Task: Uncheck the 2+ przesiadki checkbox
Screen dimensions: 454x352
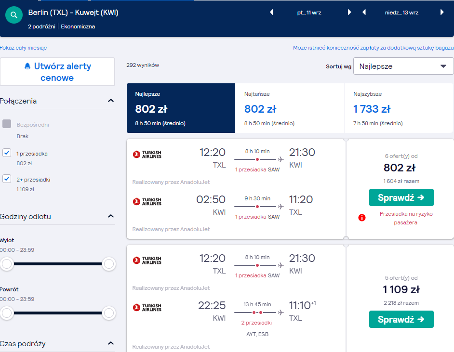Action: tap(7, 179)
